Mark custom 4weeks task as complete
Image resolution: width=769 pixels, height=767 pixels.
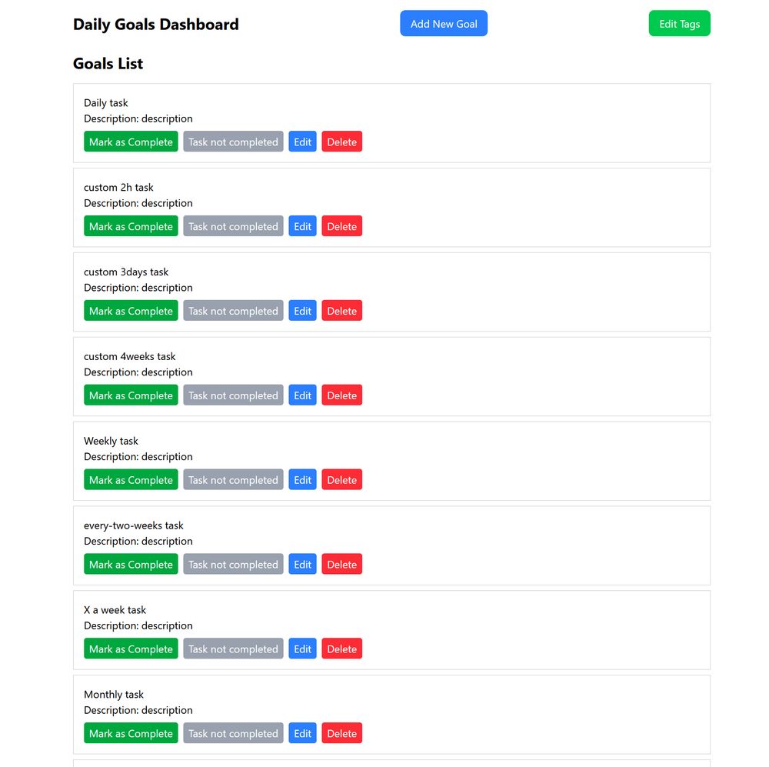tap(131, 395)
